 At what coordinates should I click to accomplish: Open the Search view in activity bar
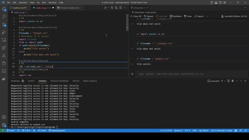[x=4, y=16]
